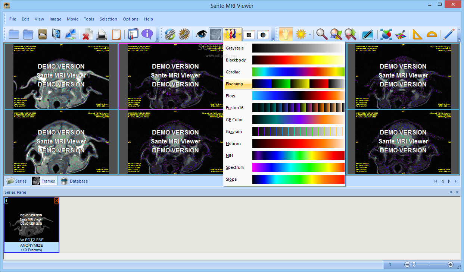Open the Image menu

click(55, 19)
